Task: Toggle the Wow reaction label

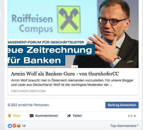Action: 16,116
